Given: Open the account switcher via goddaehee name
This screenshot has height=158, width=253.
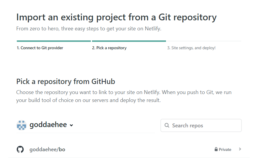Looking at the screenshot, I should tap(48, 125).
